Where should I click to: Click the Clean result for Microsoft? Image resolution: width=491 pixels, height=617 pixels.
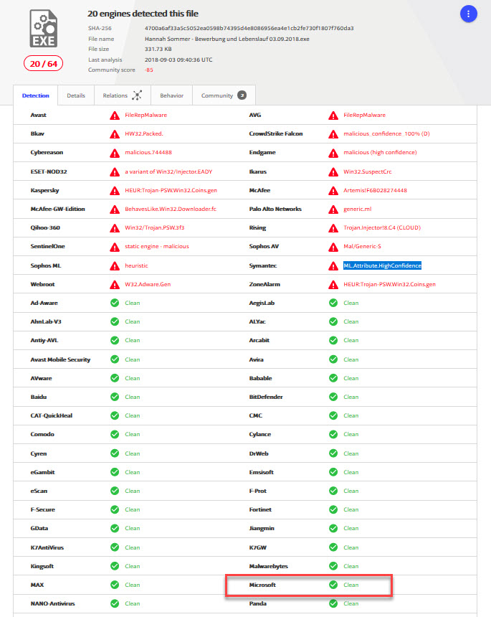point(351,585)
